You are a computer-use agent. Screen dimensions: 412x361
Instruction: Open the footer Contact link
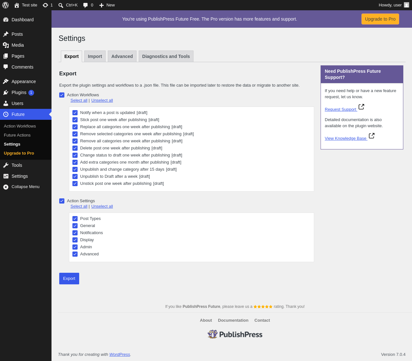pyautogui.click(x=262, y=320)
